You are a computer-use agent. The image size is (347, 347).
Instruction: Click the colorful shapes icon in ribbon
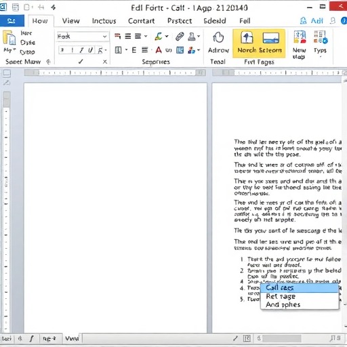click(x=191, y=50)
